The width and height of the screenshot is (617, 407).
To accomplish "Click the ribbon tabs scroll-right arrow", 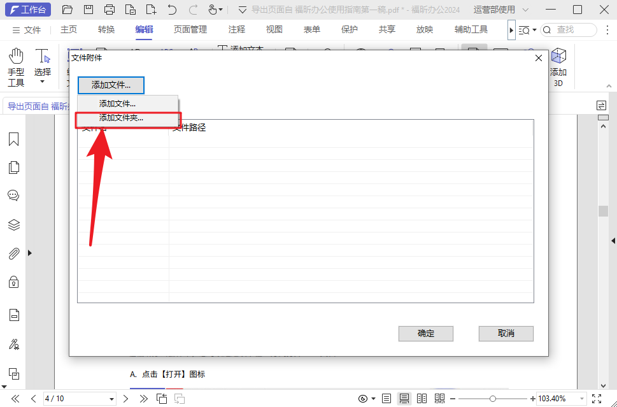I will click(x=511, y=30).
